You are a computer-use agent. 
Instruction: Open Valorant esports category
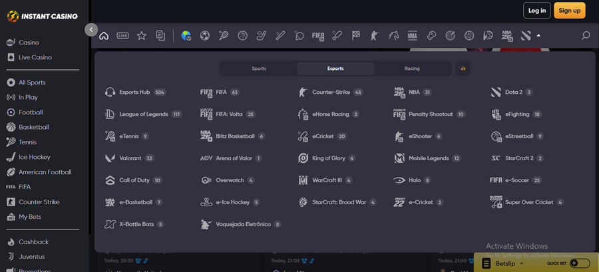point(130,158)
